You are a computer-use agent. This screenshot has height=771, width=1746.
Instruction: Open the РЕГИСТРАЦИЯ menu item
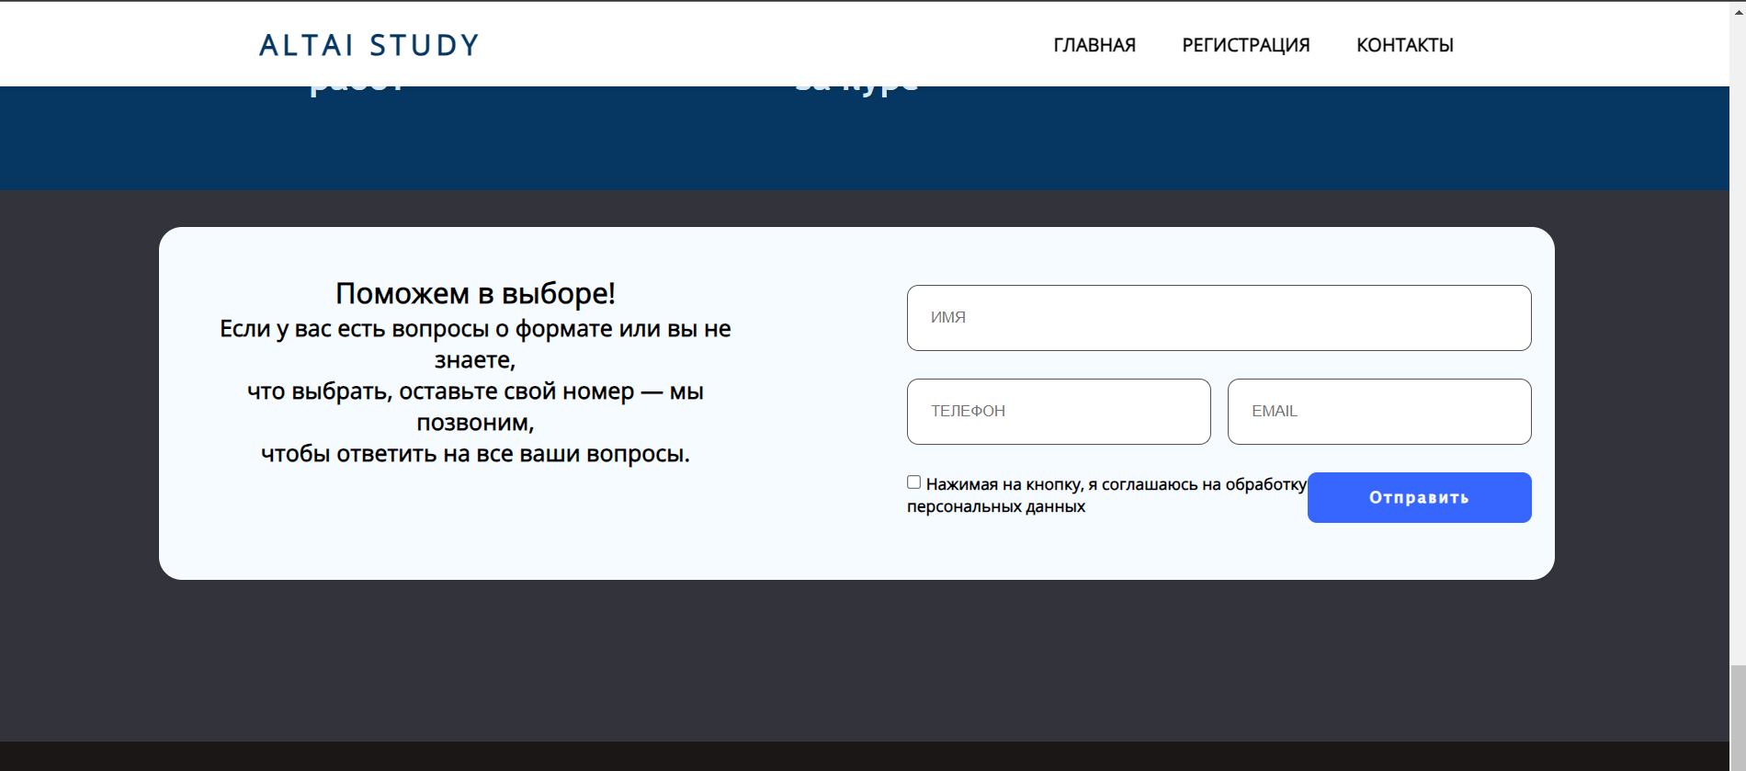click(1246, 45)
